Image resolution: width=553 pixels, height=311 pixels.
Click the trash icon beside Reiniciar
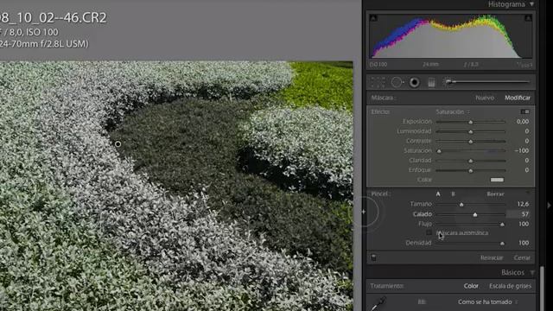coord(374,257)
